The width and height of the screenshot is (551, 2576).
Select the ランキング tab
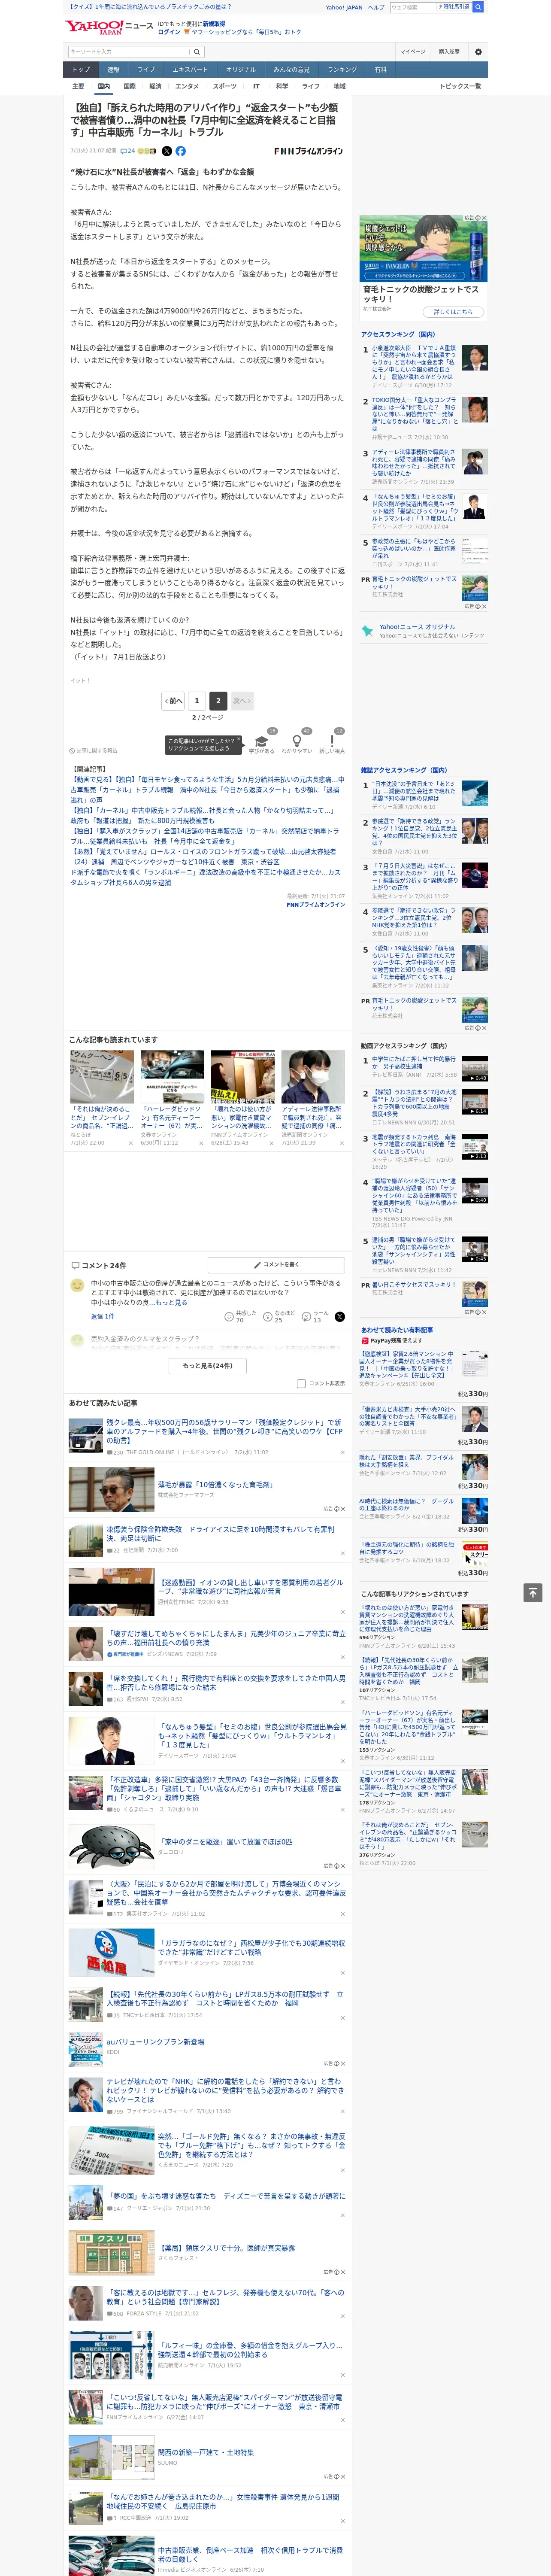click(x=342, y=70)
